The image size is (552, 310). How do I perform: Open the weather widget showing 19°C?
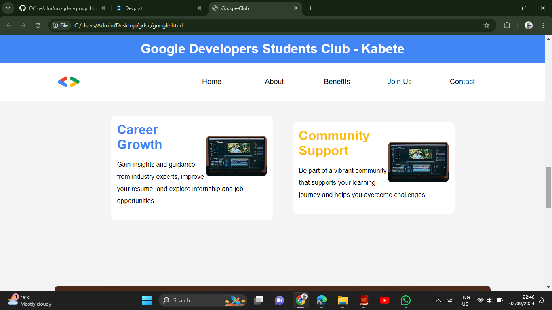point(30,300)
